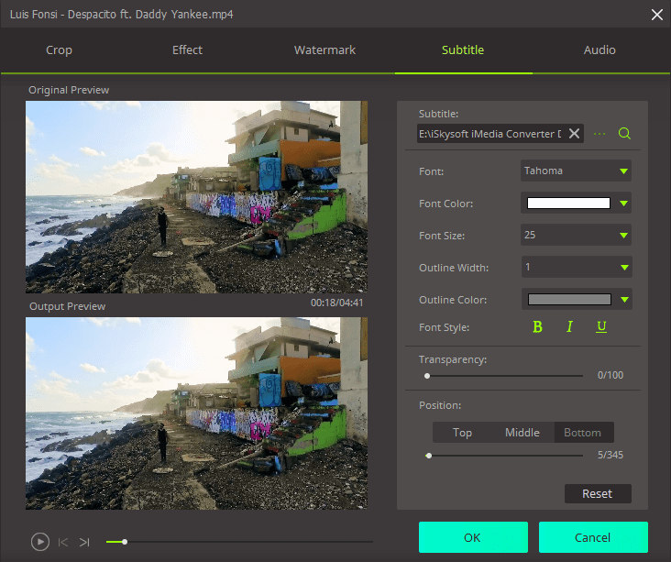Open the Font Color picker
This screenshot has height=562, width=671.
(x=576, y=204)
